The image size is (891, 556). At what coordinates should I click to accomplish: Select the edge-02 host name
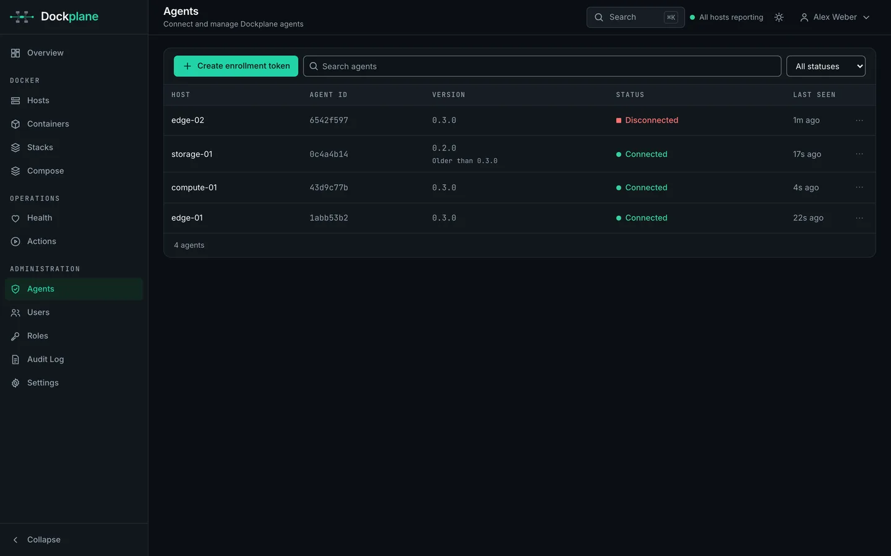[x=187, y=120]
